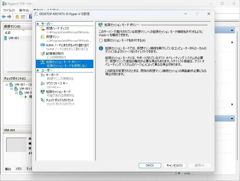Viewport: 240px width, 181px height.
Task: Click the blue information icon
Action: click(x=101, y=48)
